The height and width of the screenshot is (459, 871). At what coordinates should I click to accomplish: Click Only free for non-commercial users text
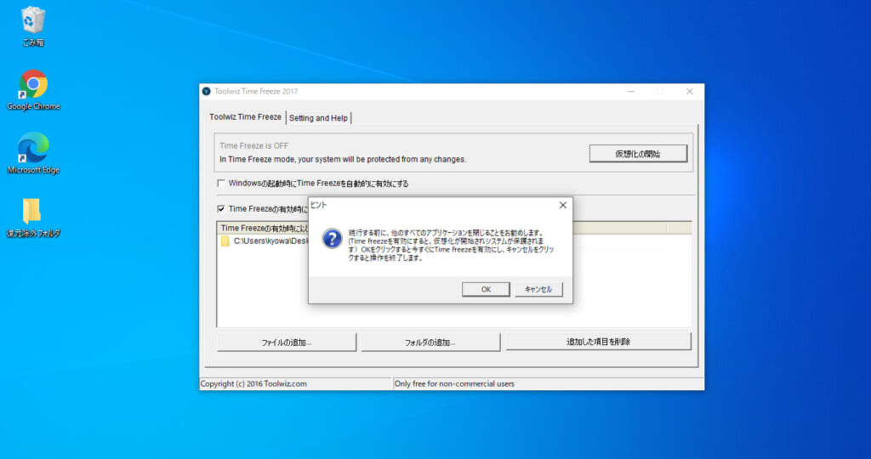point(454,383)
